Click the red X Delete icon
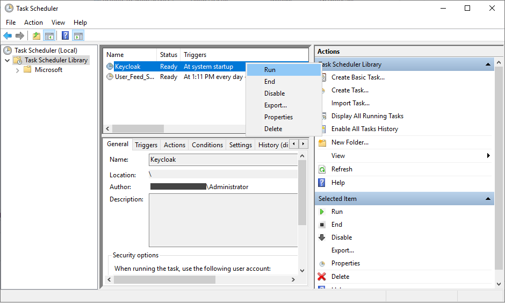 (x=322, y=276)
